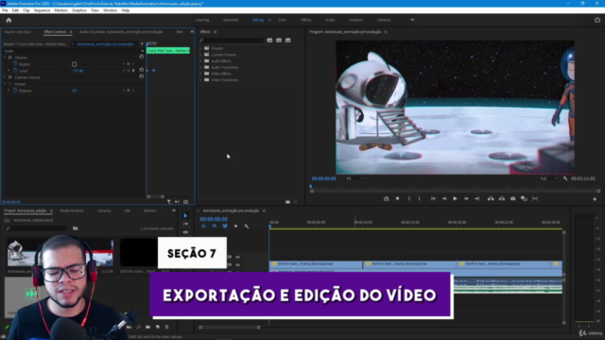
Task: Export frame with the camera icon
Action: tap(512, 198)
